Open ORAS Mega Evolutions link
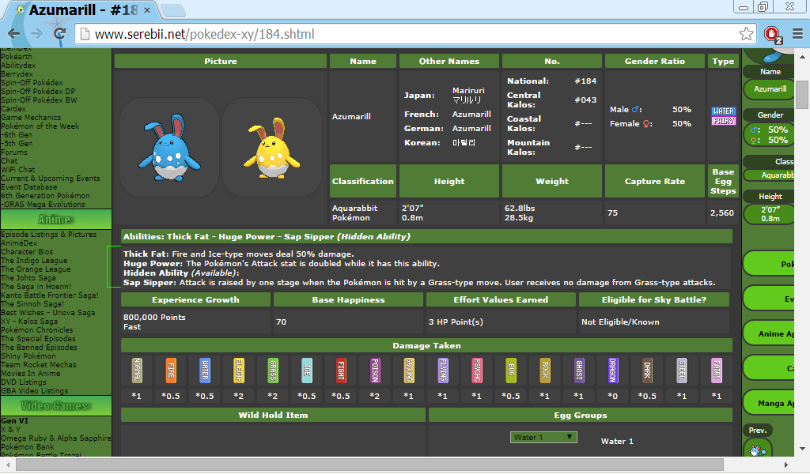Image resolution: width=810 pixels, height=474 pixels. pyautogui.click(x=44, y=205)
